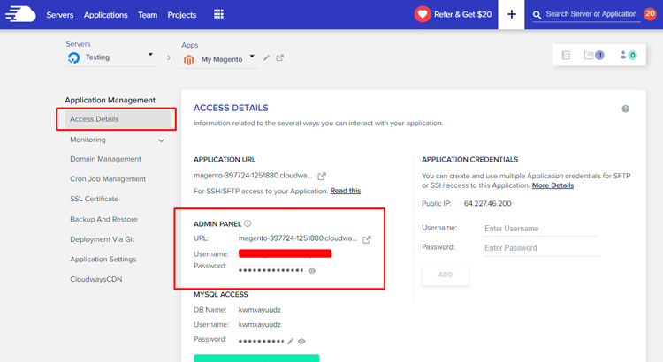Open Backup And Restore section
This screenshot has width=663, height=362.
(x=103, y=219)
